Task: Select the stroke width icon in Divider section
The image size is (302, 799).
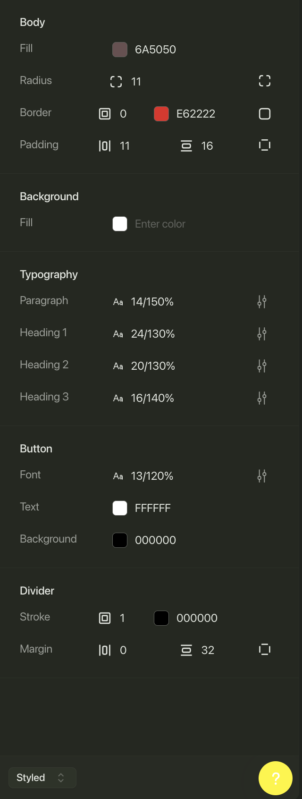Action: tap(104, 618)
